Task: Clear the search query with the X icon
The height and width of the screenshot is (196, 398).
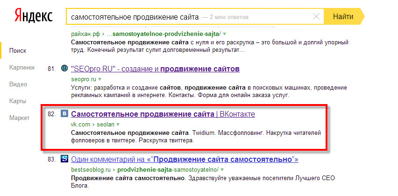Action: [x=316, y=17]
